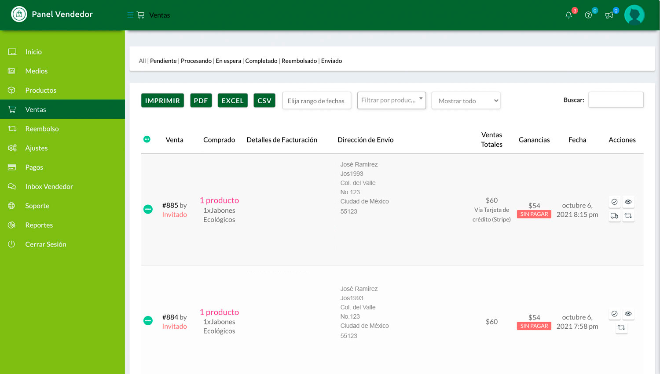Click SIN PAGAR badge of order #885
Screen dimensions: 660x374
tap(534, 214)
